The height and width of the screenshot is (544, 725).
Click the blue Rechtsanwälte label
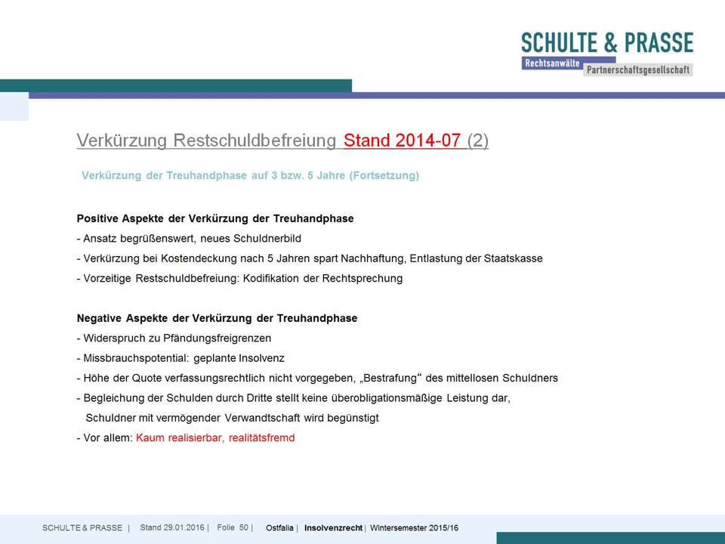(551, 63)
